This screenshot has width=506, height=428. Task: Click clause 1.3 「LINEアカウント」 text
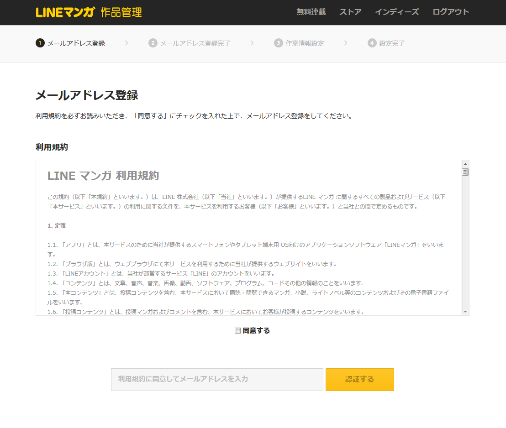tap(162, 273)
